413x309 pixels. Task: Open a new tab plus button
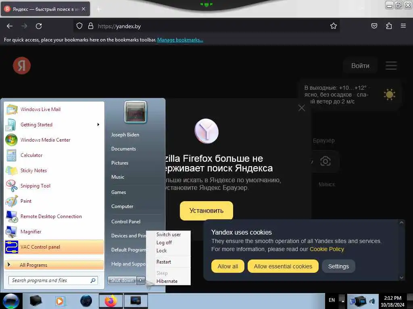tap(99, 9)
